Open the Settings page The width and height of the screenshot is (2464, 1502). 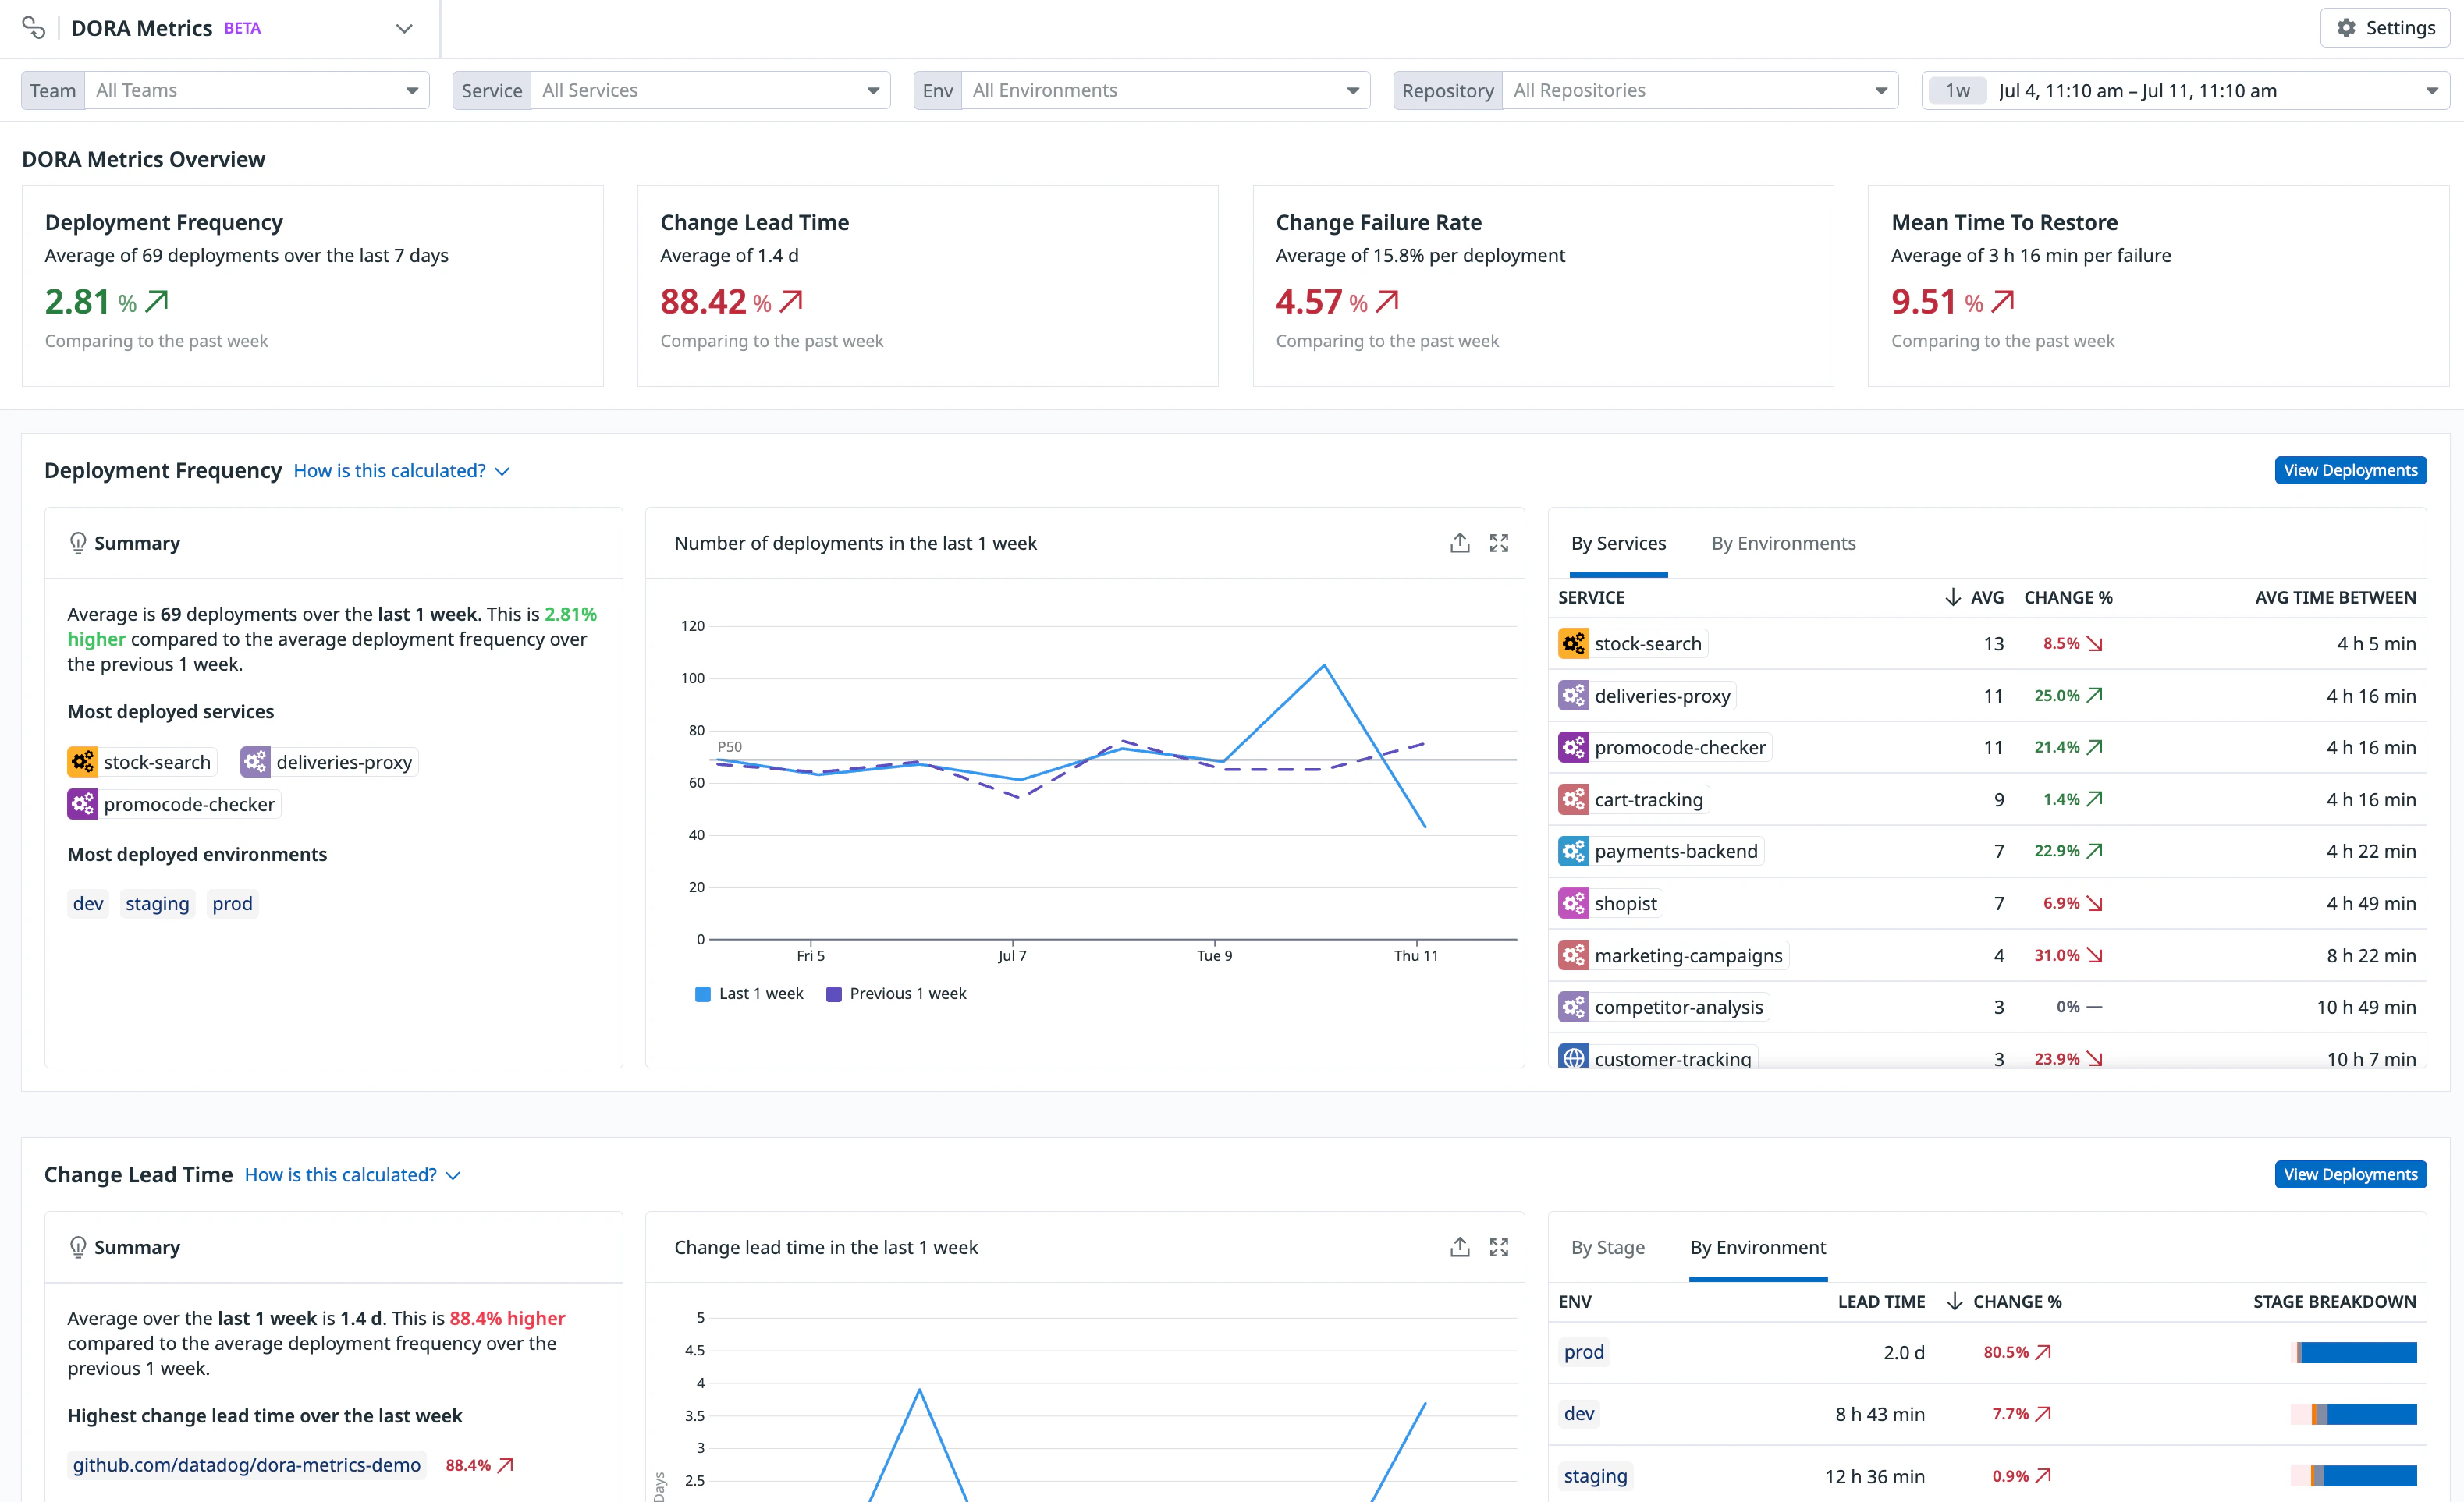tap(2384, 27)
